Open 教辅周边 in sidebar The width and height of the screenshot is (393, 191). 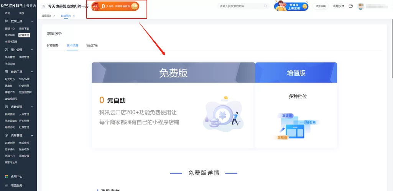click(24, 35)
